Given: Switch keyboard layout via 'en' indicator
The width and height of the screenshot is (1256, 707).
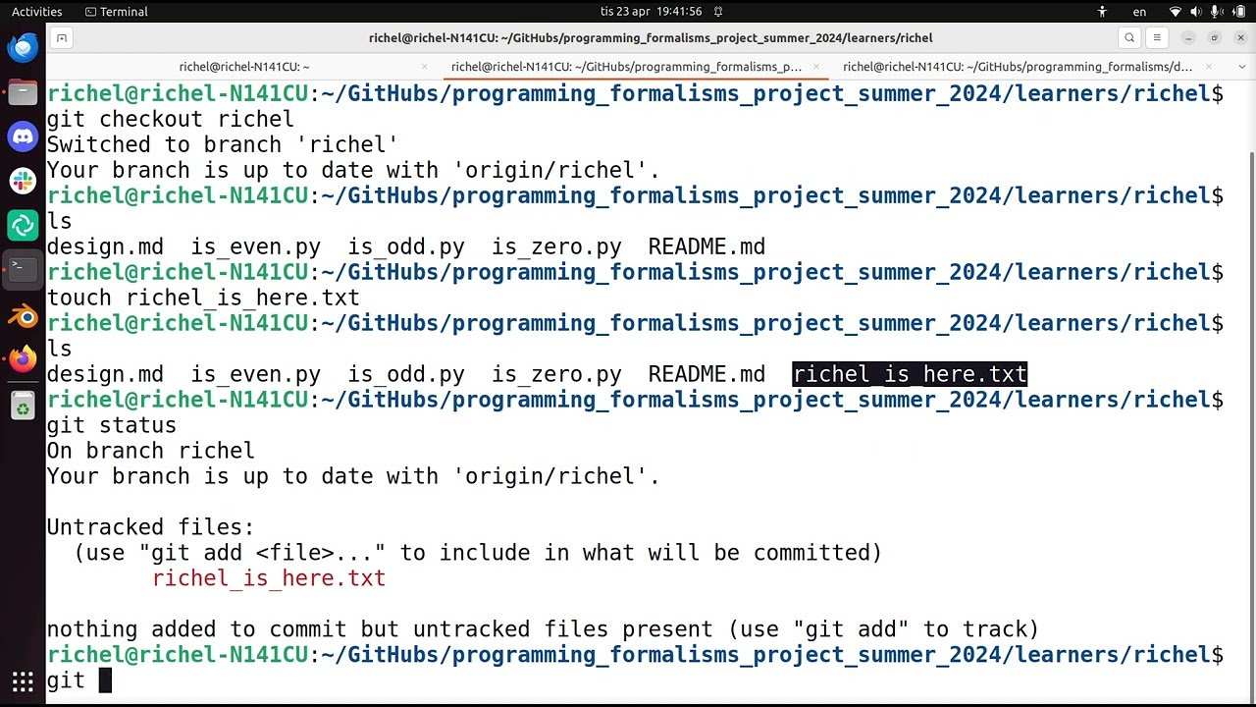Looking at the screenshot, I should coord(1139,12).
